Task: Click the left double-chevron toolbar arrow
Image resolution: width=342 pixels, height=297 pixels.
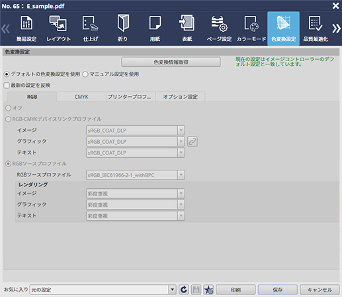Action: tap(5, 29)
